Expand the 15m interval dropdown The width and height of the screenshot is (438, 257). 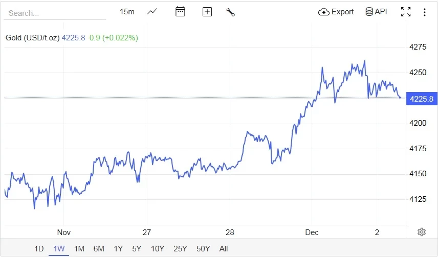pos(127,12)
